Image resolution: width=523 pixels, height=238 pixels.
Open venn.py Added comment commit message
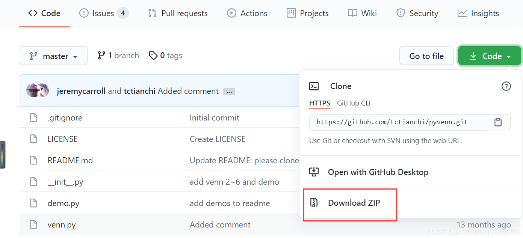pos(220,225)
